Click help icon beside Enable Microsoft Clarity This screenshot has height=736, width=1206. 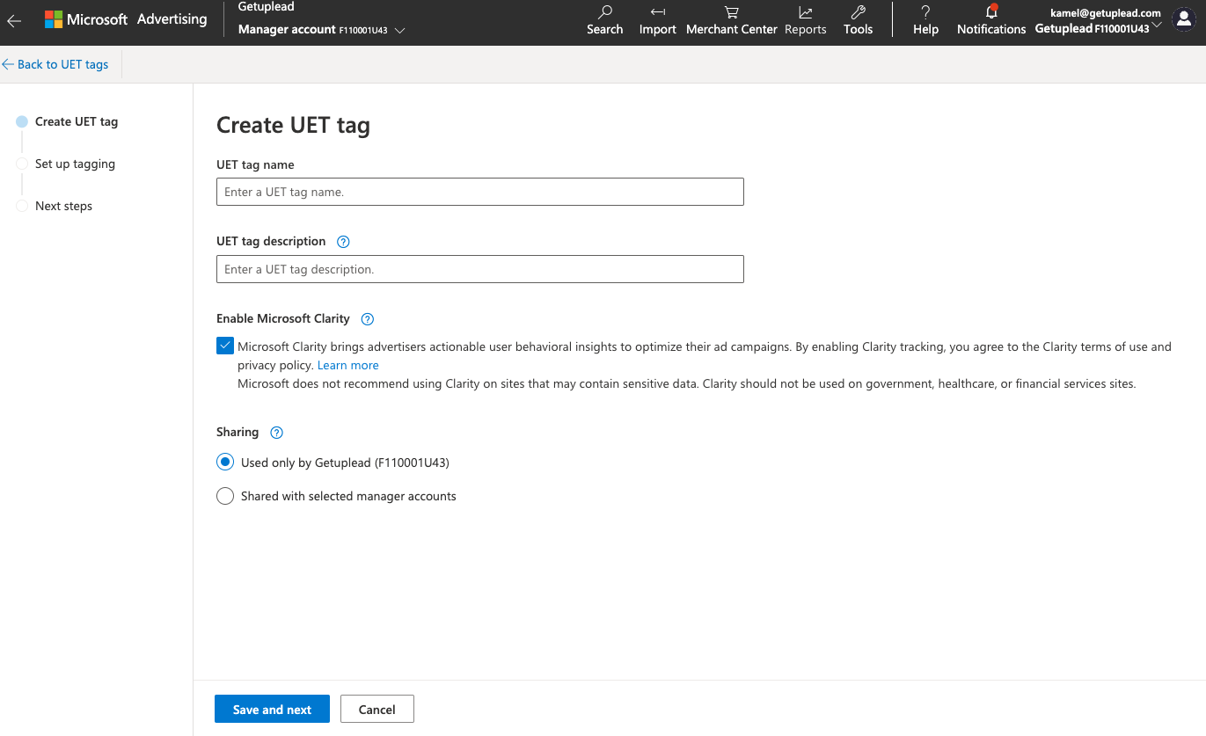(x=368, y=319)
